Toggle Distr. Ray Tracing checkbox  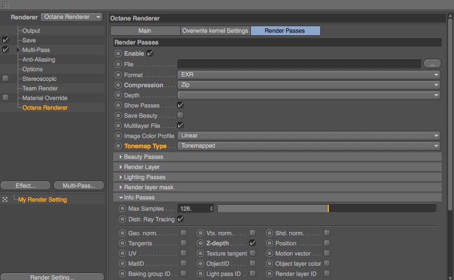pyautogui.click(x=180, y=219)
